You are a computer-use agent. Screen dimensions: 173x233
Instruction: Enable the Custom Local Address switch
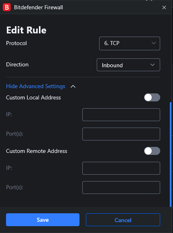coord(152,97)
